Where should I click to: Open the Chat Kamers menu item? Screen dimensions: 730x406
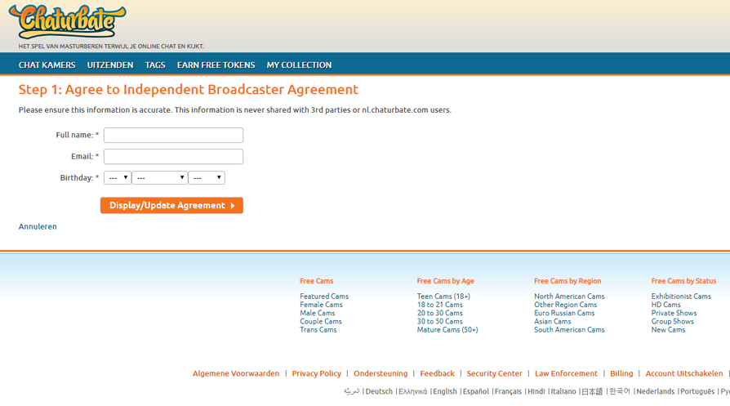47,65
